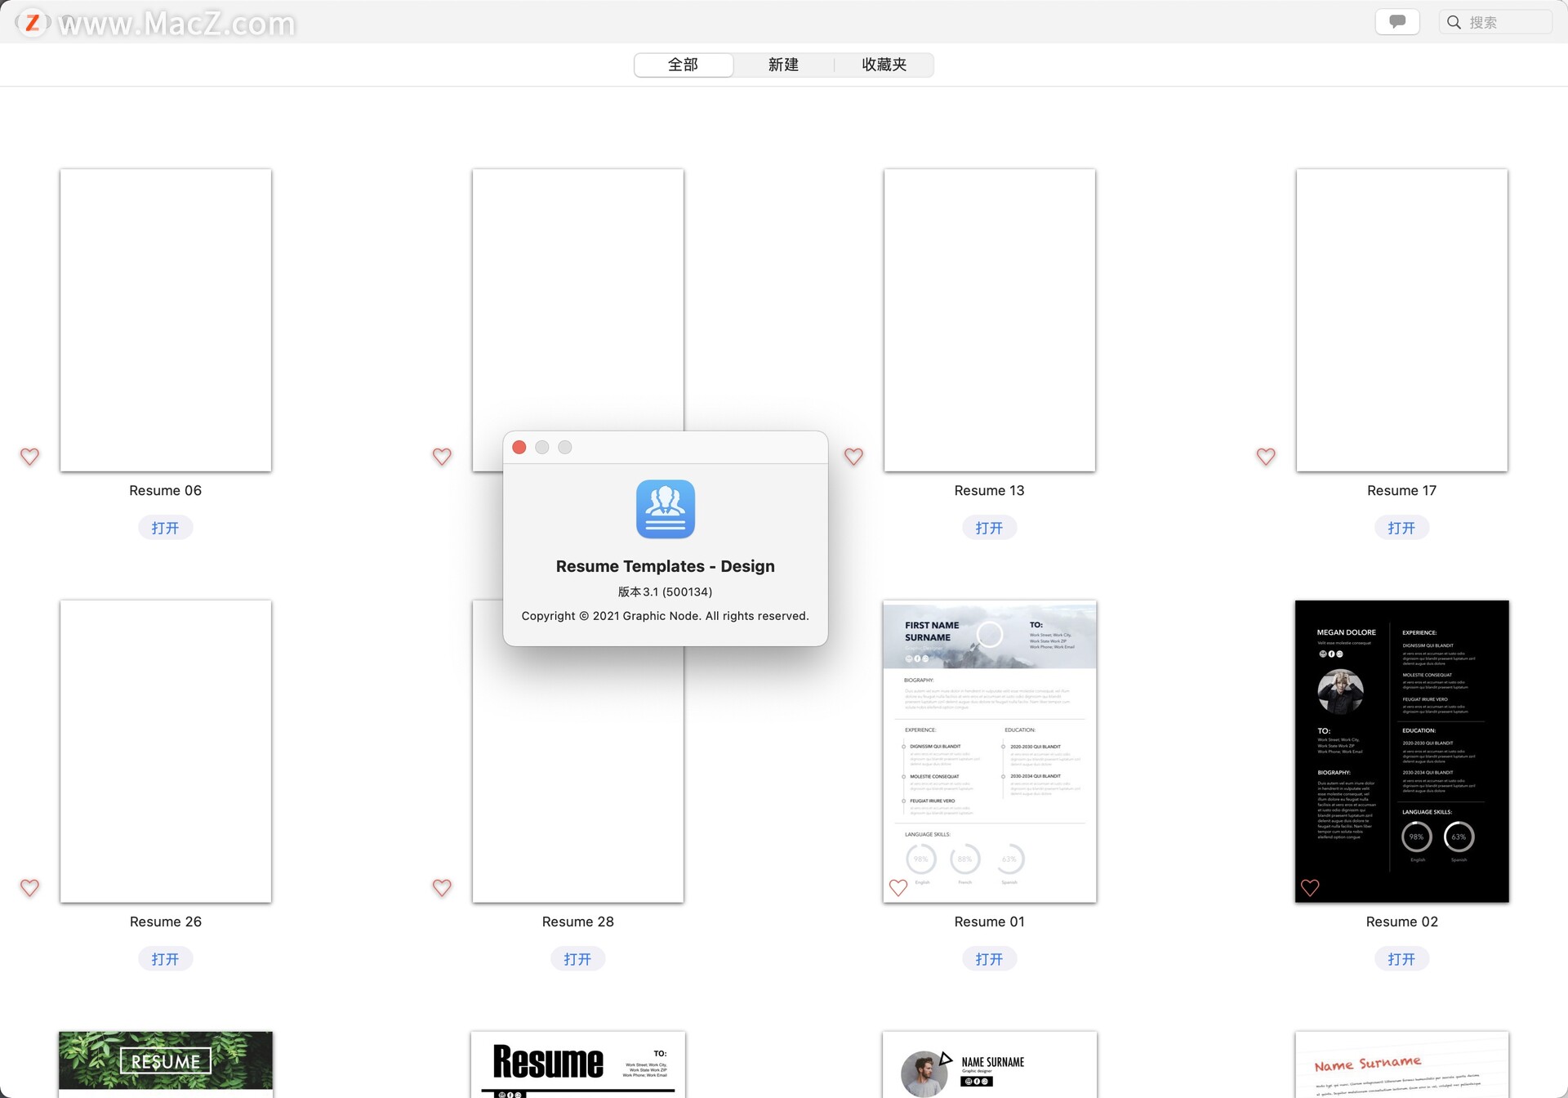The image size is (1568, 1098).
Task: Select the Resume 01 mountain-header thumbnail
Action: click(990, 752)
